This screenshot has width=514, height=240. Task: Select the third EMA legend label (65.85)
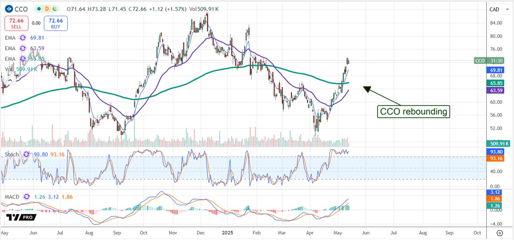pyautogui.click(x=9, y=59)
